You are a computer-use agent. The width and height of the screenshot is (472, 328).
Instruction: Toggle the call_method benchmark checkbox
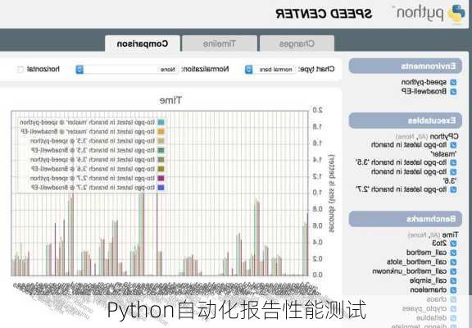pos(453,253)
